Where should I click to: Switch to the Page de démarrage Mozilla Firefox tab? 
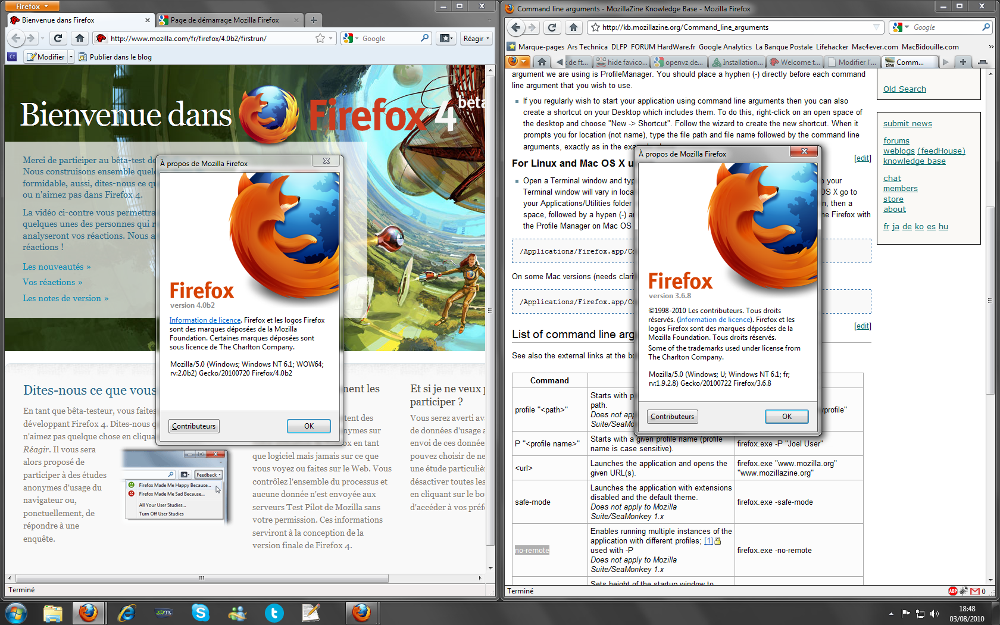(x=229, y=20)
